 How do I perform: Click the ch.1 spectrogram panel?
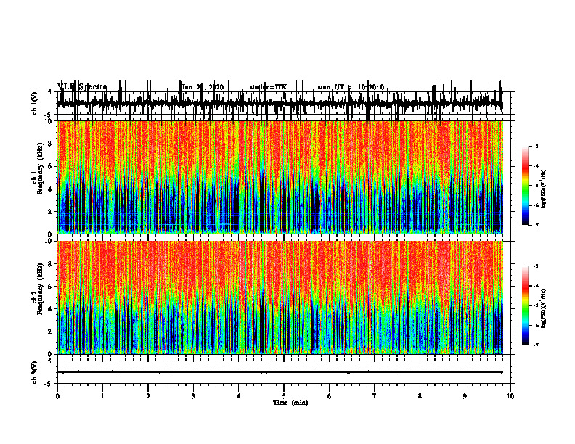tap(280, 177)
